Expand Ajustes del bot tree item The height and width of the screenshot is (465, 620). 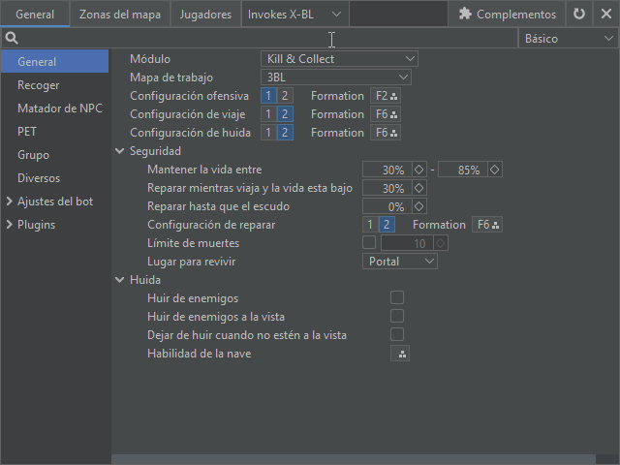pos(10,201)
